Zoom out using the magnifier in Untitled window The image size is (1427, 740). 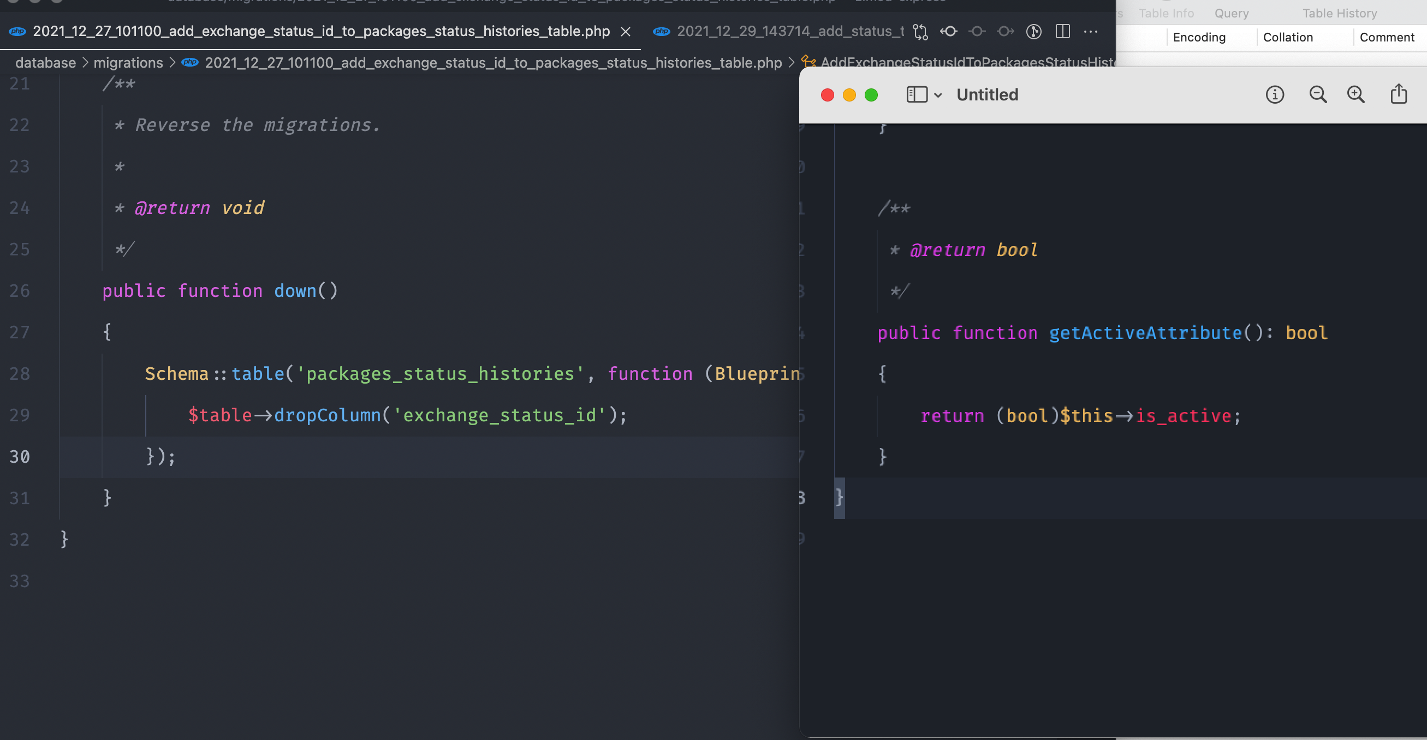pyautogui.click(x=1318, y=94)
